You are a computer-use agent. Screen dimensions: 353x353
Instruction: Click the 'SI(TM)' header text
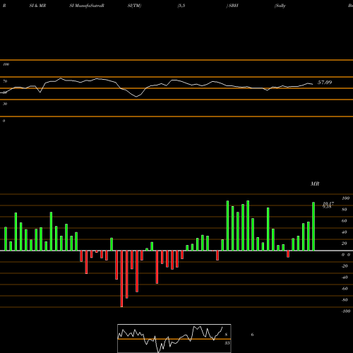point(134,6)
